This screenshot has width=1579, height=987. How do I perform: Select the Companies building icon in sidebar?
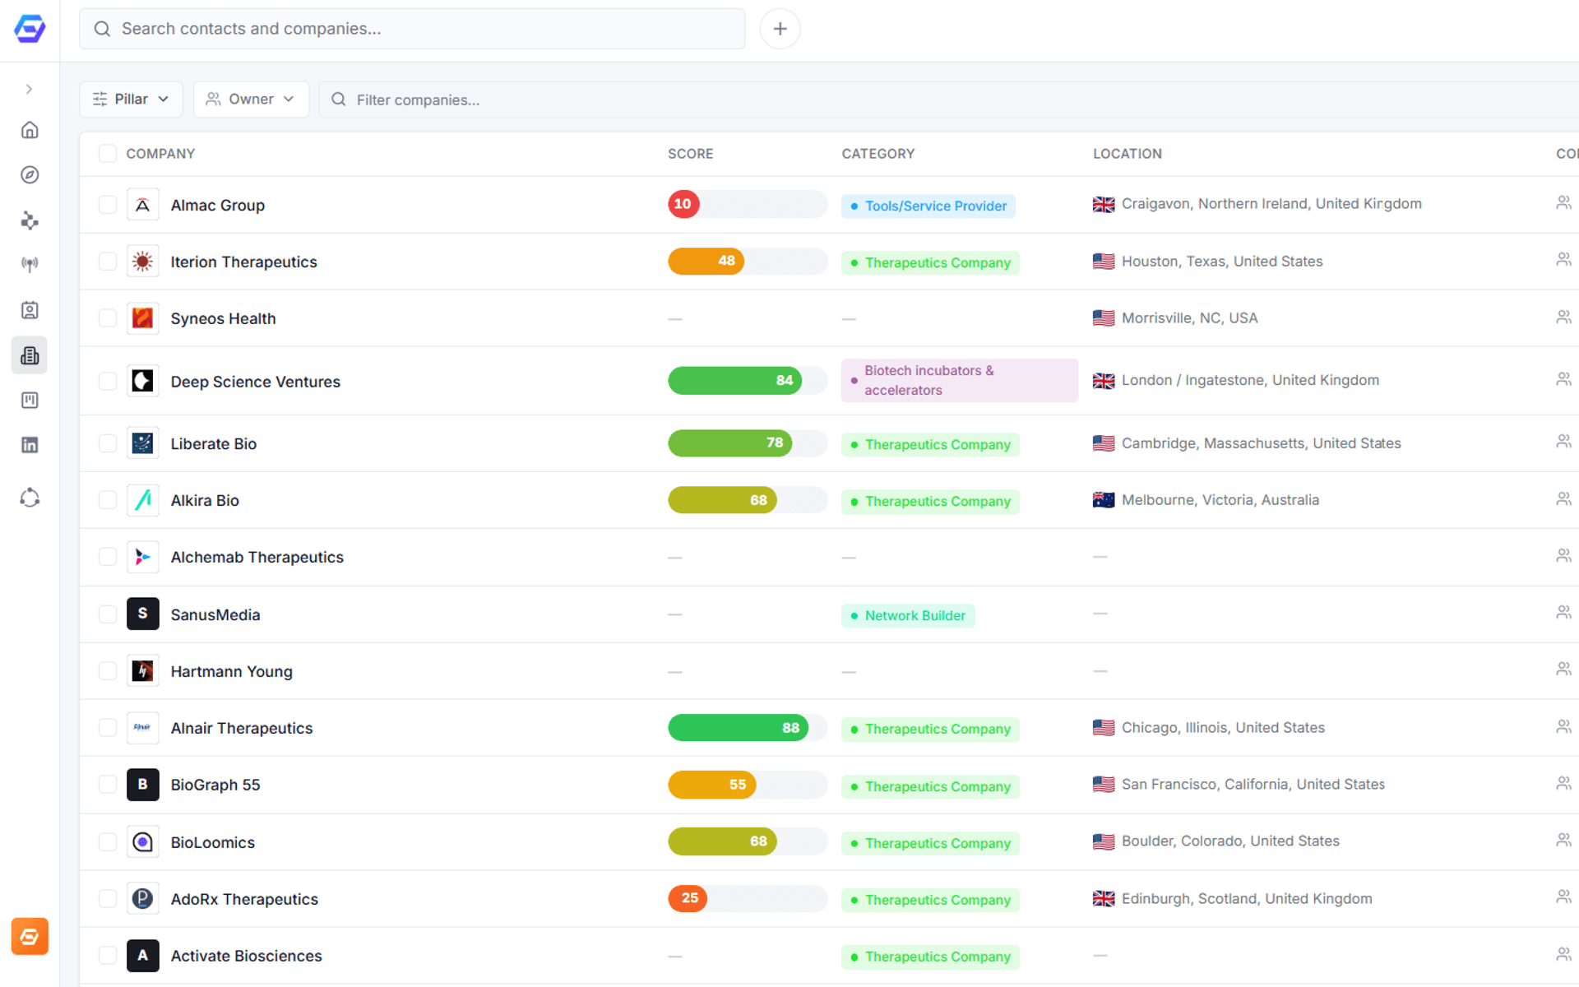pos(30,355)
